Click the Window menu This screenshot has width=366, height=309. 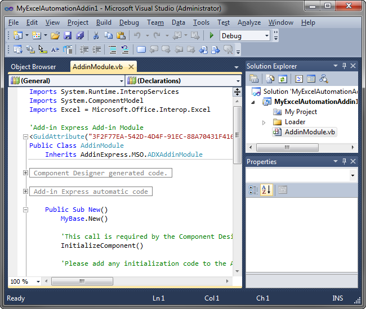(281, 22)
